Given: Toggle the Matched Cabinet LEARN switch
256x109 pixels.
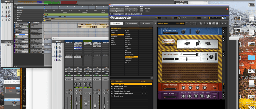Looking at the screenshot, I should click(x=208, y=59).
